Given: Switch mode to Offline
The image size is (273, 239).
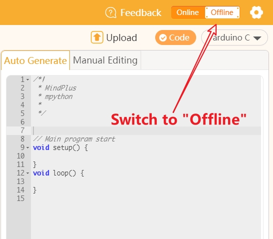Looking at the screenshot, I should tap(222, 12).
